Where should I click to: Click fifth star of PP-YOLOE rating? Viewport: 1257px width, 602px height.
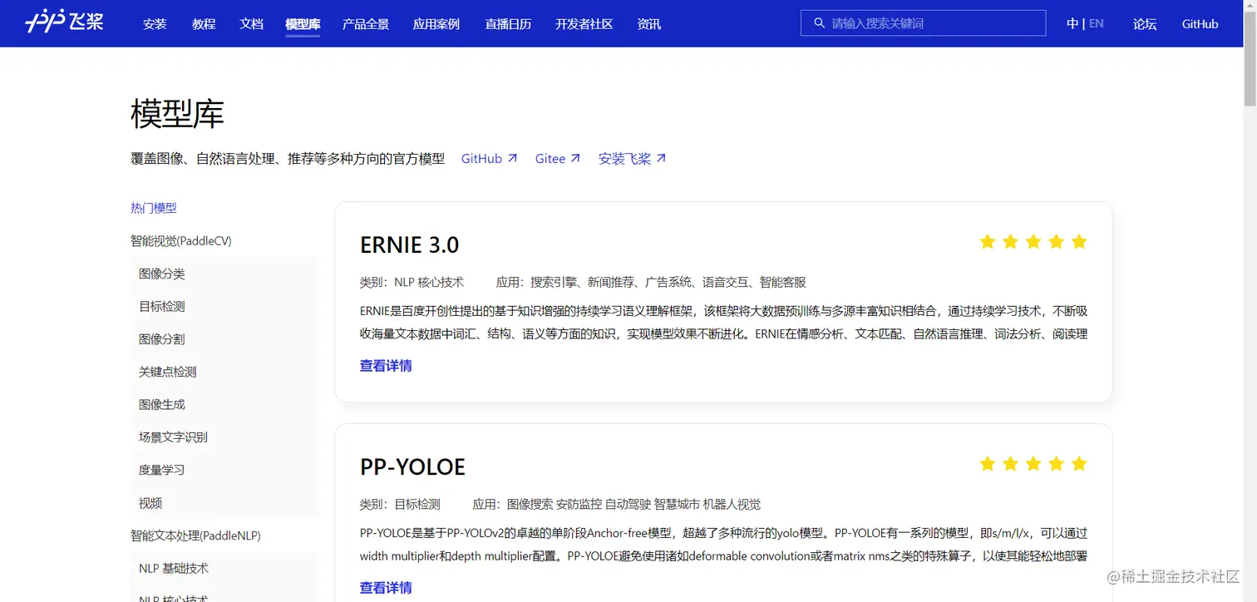[1079, 464]
